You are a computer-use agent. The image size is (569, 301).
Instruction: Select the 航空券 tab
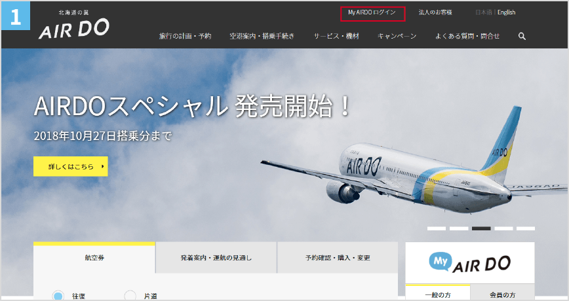(x=94, y=258)
